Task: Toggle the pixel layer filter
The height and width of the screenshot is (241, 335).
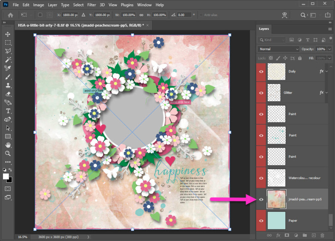Action: (292, 40)
